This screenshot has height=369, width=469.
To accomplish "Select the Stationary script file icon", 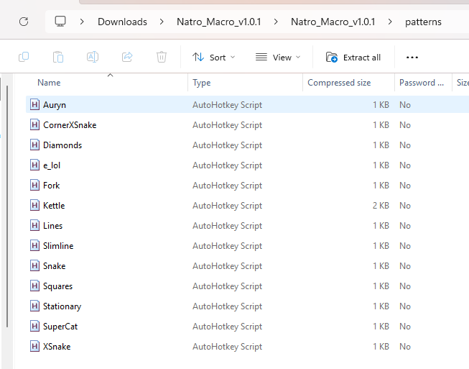I will (x=34, y=306).
